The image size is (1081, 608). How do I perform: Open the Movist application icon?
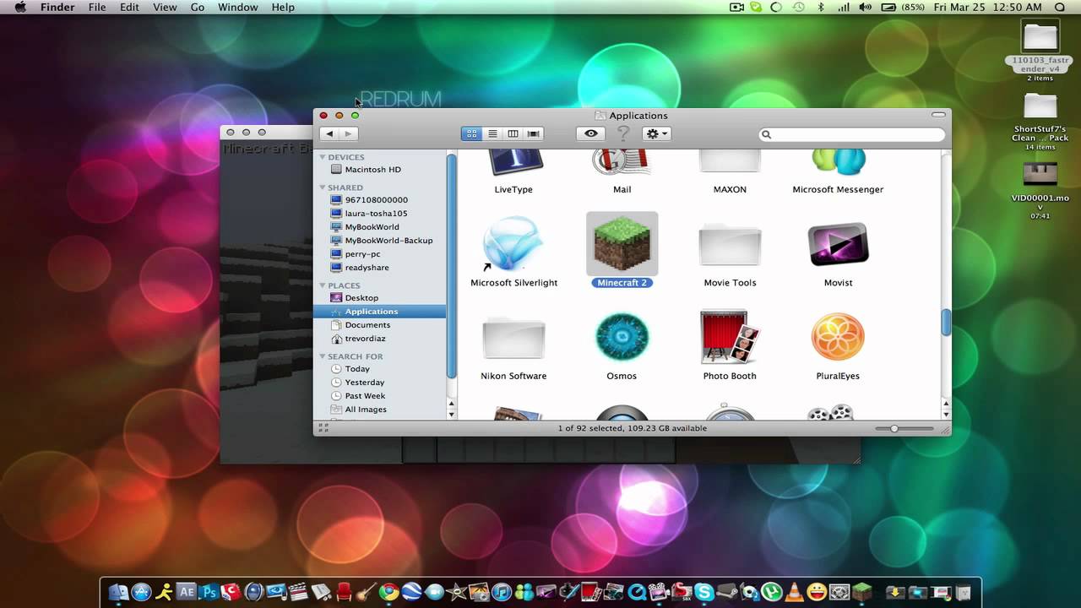click(x=838, y=244)
